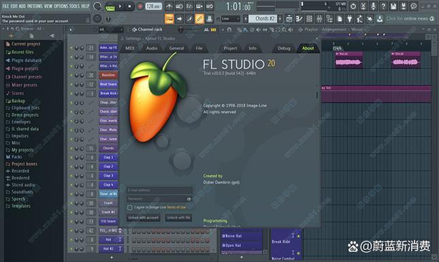Screen dimensions: 439x262
Task: Click the save project floppy icon
Action: 393,6
